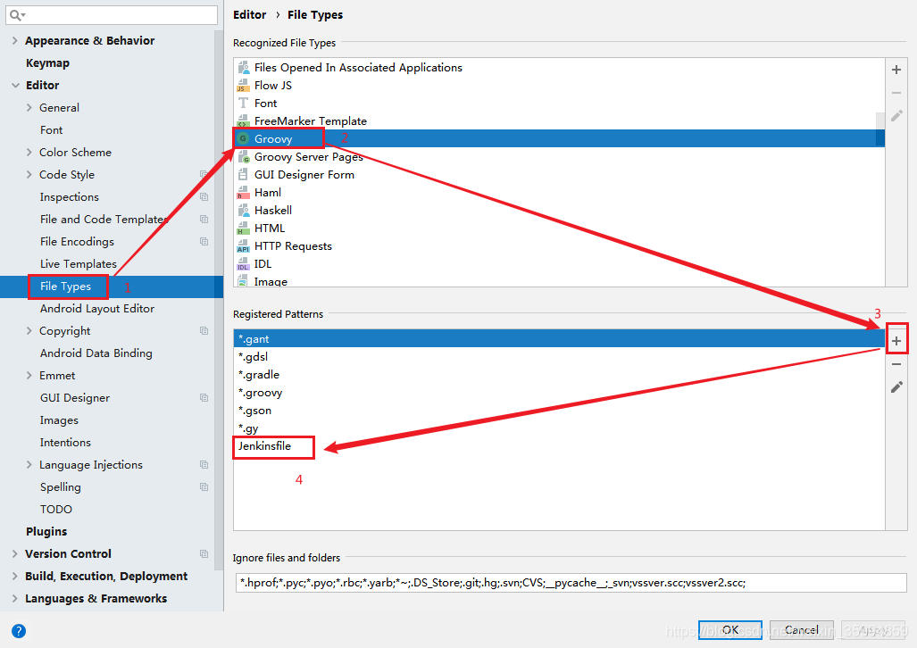This screenshot has height=648, width=917.
Task: Click the settings search magnifier icon
Action: coord(16,15)
